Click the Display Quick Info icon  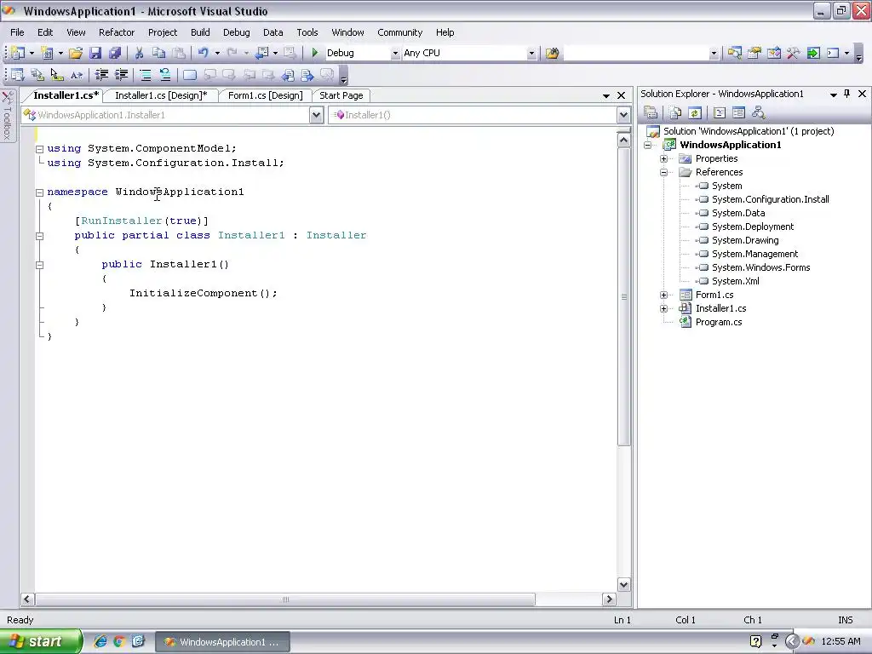pyautogui.click(x=57, y=75)
